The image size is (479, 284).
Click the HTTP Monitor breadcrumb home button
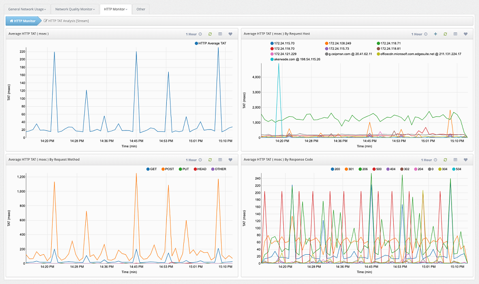click(23, 21)
